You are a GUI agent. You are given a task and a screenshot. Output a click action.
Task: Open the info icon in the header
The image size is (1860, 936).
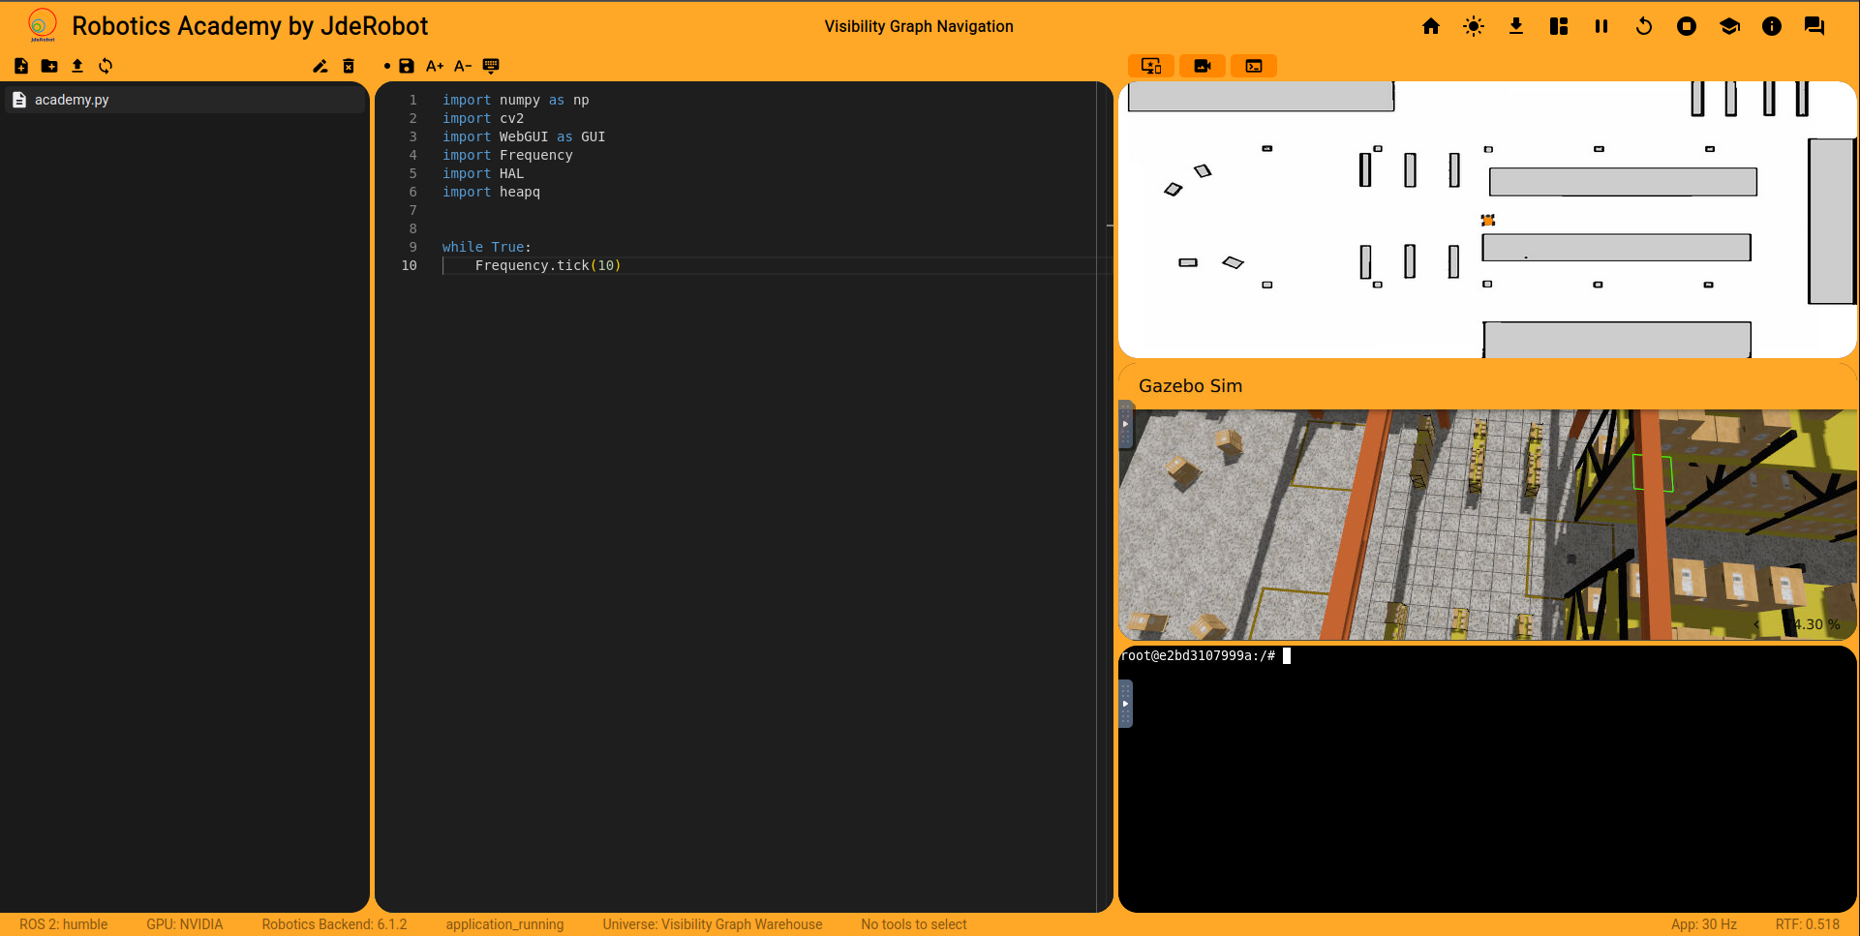click(1771, 26)
